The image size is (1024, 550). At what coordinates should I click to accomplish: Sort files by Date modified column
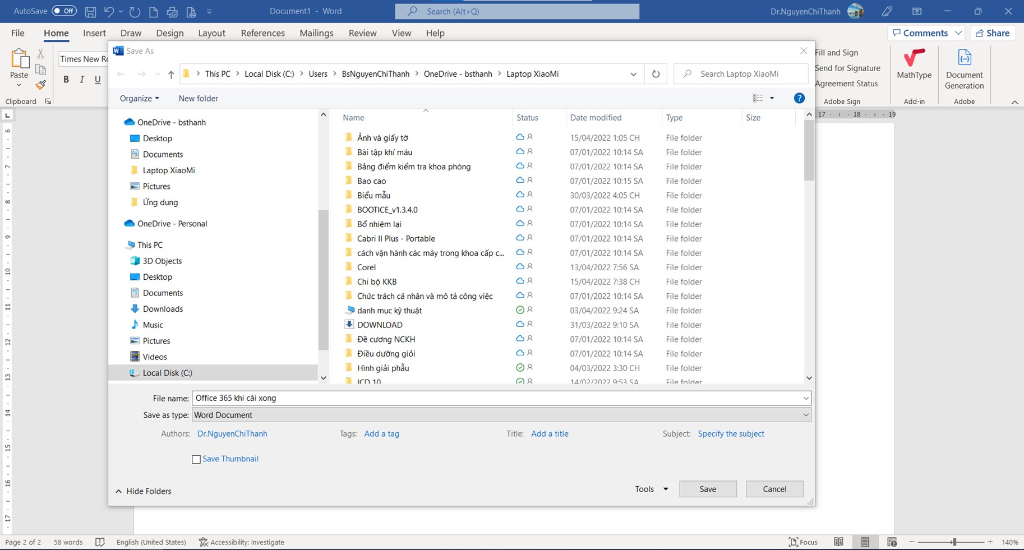coord(596,118)
